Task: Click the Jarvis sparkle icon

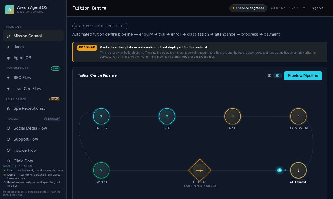Action: (8, 47)
